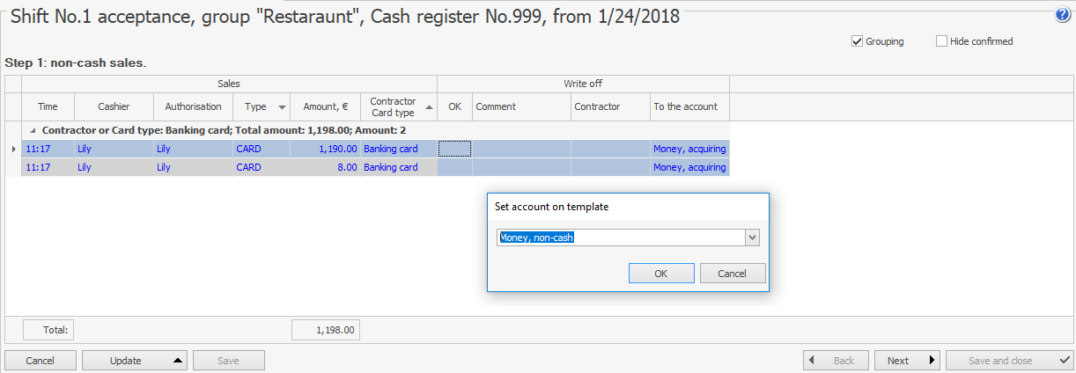Open the Type column filter dropdown arrow
This screenshot has width=1076, height=373.
282,107
